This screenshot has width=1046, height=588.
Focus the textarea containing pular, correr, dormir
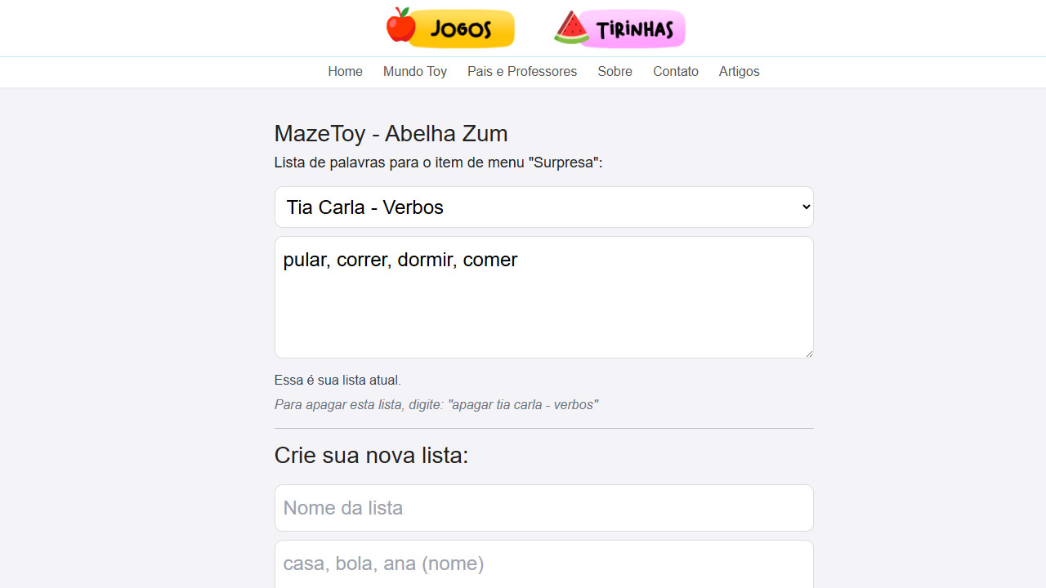(x=544, y=297)
